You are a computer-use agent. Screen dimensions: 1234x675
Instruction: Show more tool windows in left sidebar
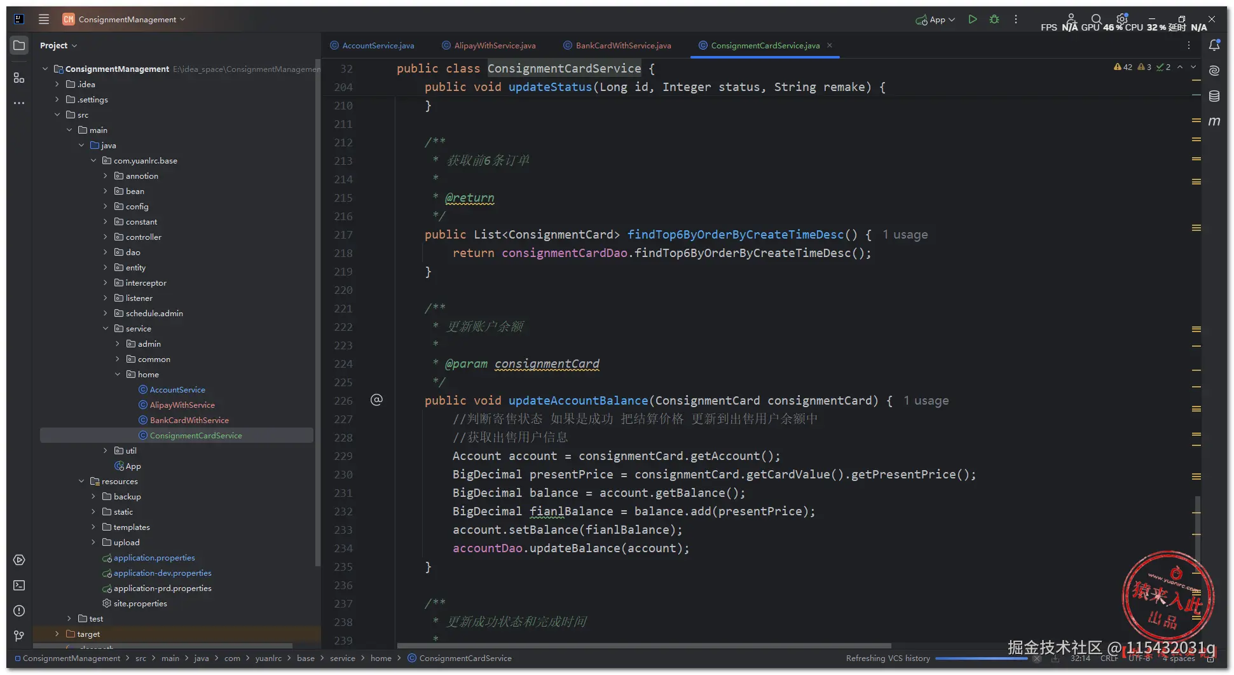[x=19, y=102]
